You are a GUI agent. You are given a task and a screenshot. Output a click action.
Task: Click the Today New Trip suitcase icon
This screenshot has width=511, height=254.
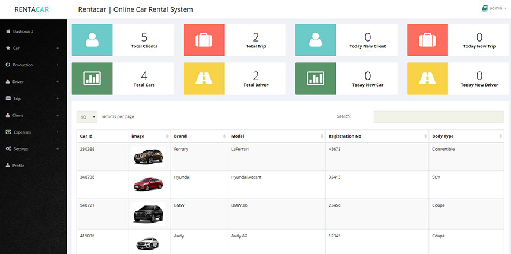[x=427, y=40]
